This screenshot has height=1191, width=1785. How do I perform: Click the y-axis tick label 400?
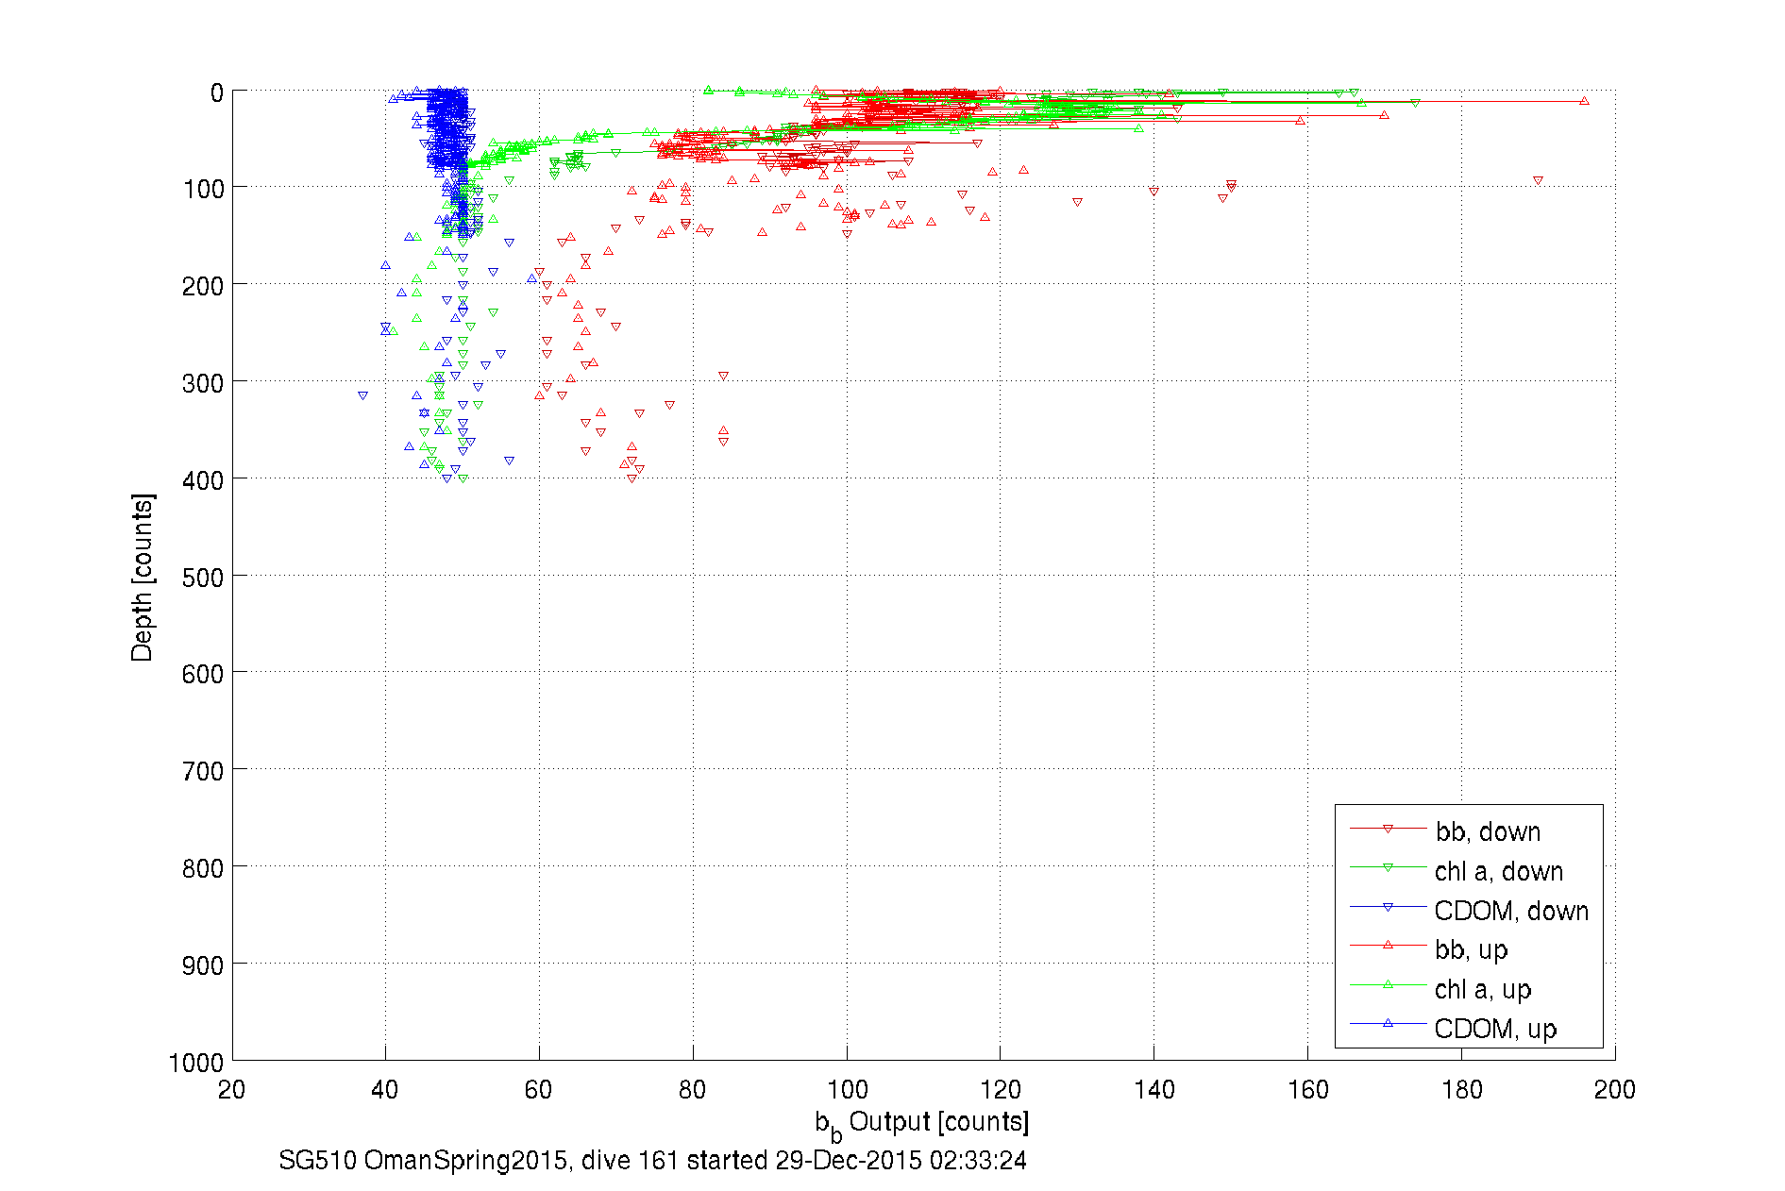(202, 481)
